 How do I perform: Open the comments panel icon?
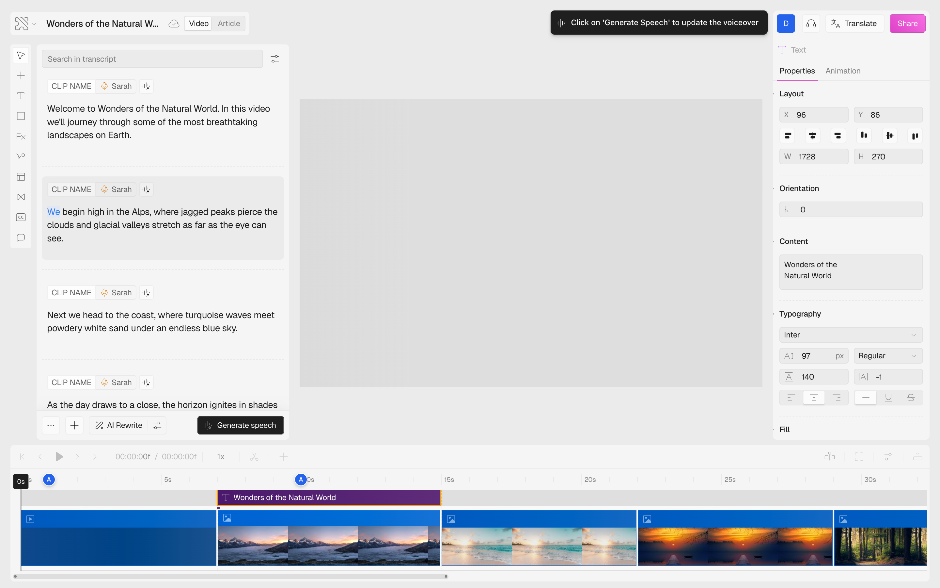pos(21,237)
